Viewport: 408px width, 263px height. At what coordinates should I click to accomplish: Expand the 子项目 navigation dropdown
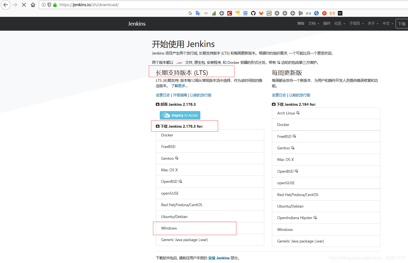[356, 24]
